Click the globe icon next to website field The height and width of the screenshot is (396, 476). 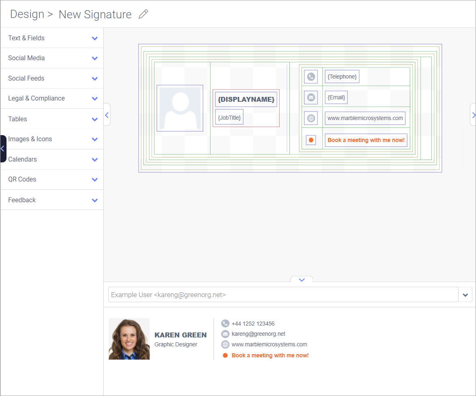click(x=310, y=118)
